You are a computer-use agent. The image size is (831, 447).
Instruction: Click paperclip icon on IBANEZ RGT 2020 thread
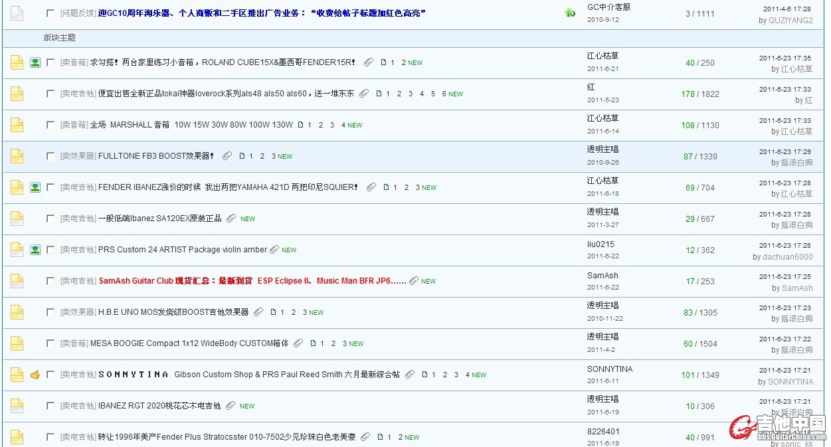[x=231, y=406]
